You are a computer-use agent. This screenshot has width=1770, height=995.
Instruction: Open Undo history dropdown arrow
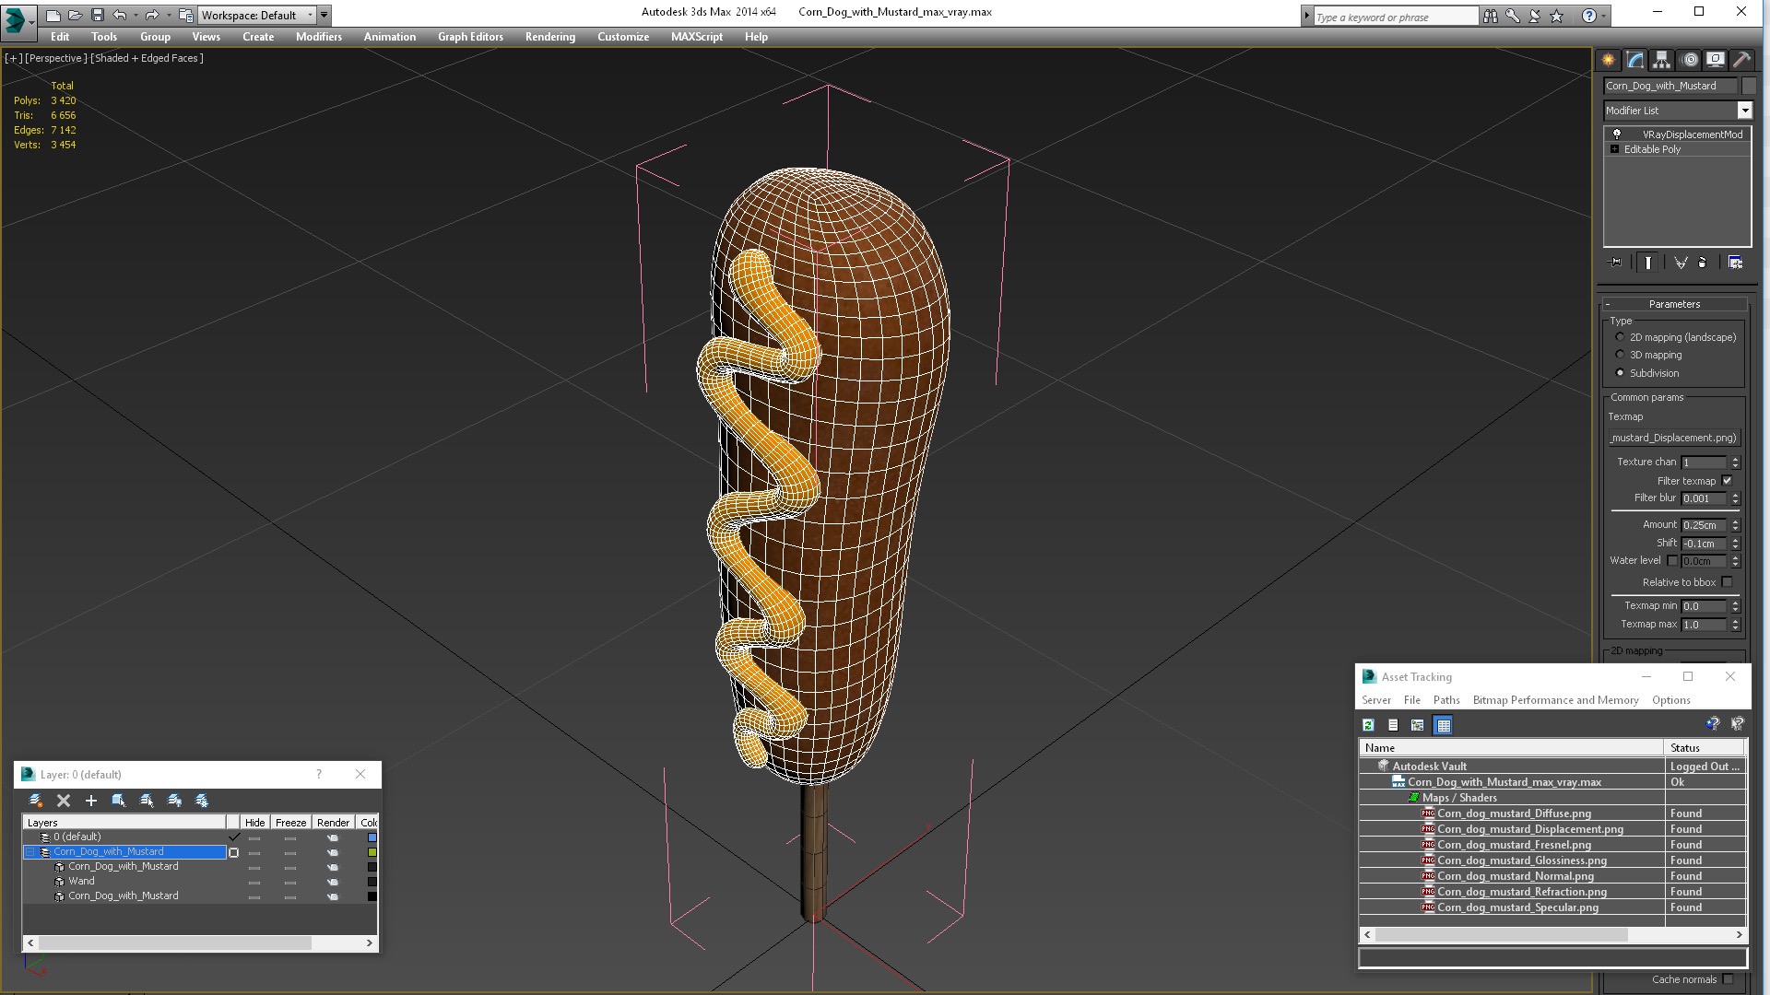click(136, 15)
